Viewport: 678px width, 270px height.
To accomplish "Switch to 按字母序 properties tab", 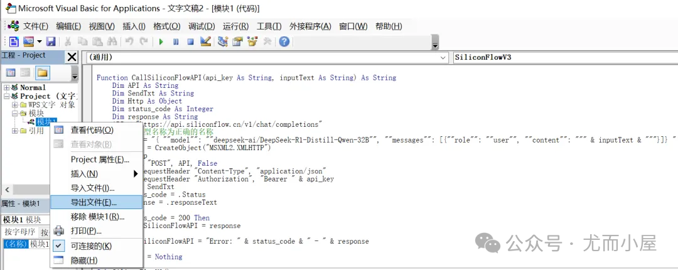I will point(20,232).
